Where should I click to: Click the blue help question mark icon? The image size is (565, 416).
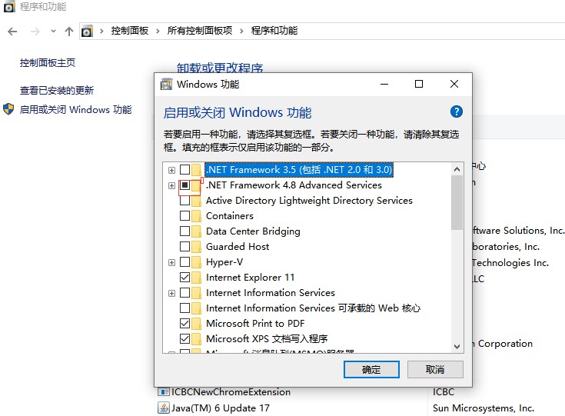tap(456, 111)
